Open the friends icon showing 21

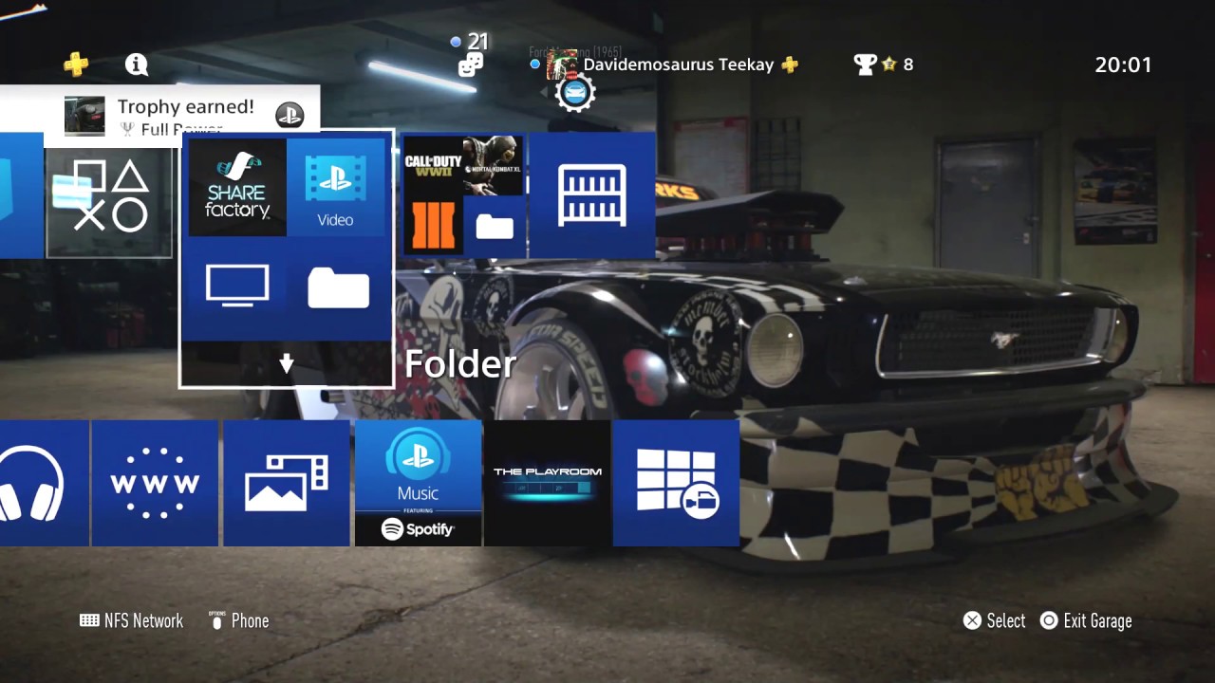pyautogui.click(x=471, y=64)
